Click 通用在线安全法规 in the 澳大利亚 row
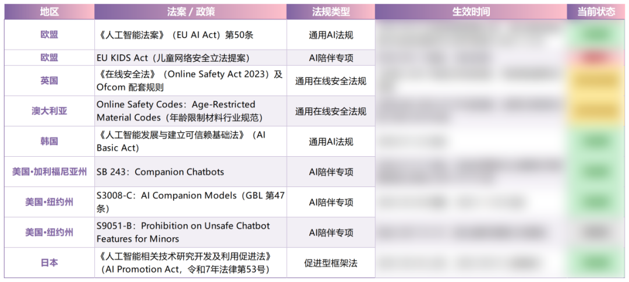The width and height of the screenshot is (629, 282). (x=331, y=111)
